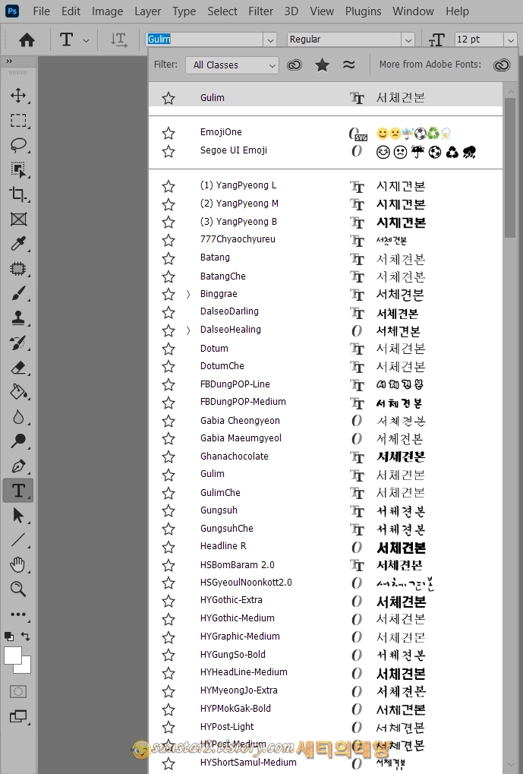
Task: Favorite the top Gulim font star
Action: [169, 98]
